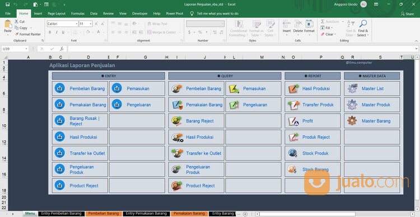Click QUERY Transfer ke Outlet link
This screenshot has height=217, width=420.
click(204, 153)
